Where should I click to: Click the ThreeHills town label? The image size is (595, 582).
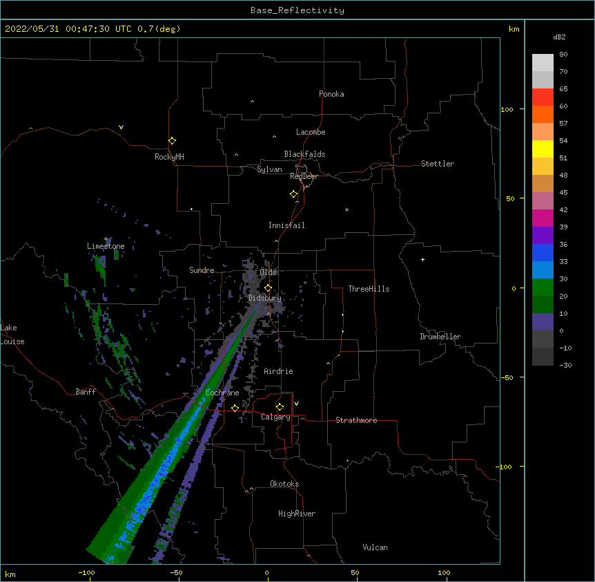(369, 289)
